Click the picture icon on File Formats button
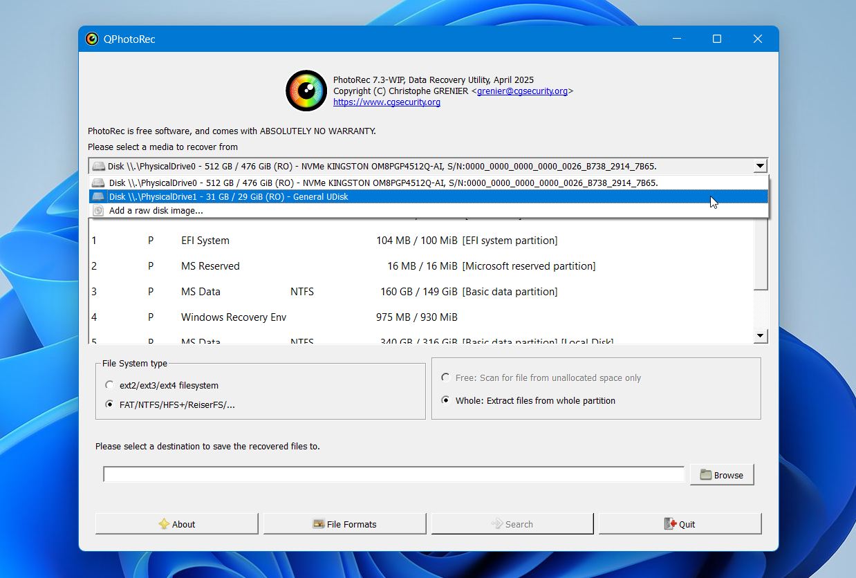The image size is (856, 578). click(319, 524)
